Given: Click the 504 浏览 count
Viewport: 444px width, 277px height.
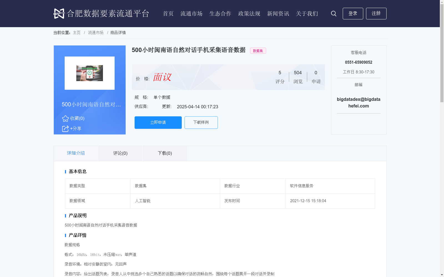Looking at the screenshot, I should click(298, 77).
